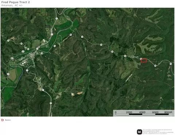Click the "4000" mark on scale bar
Screen dimensions: 175x135
142,112
